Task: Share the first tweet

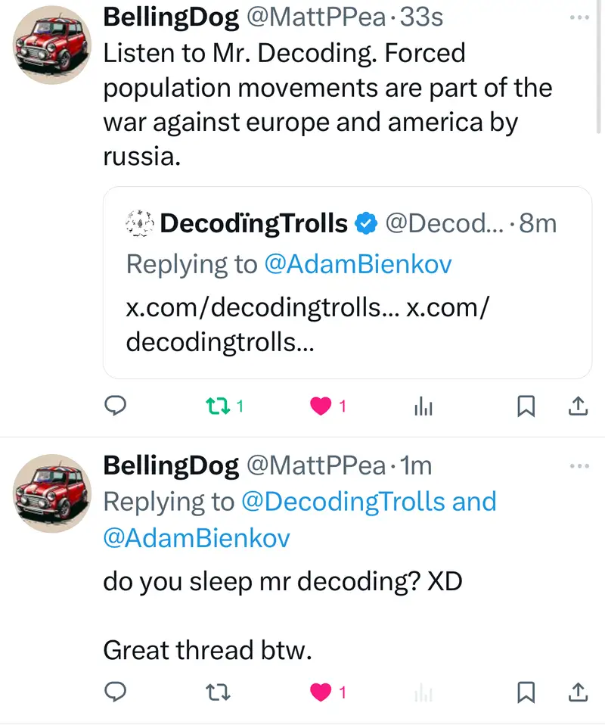Action: click(x=578, y=406)
